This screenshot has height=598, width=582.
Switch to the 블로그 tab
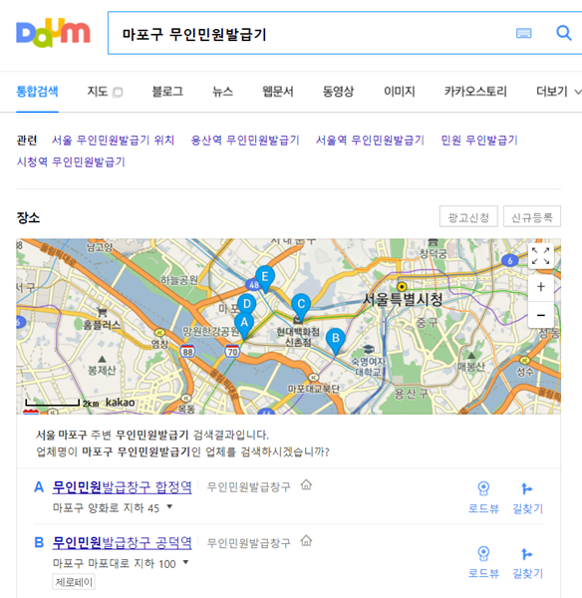(x=167, y=92)
